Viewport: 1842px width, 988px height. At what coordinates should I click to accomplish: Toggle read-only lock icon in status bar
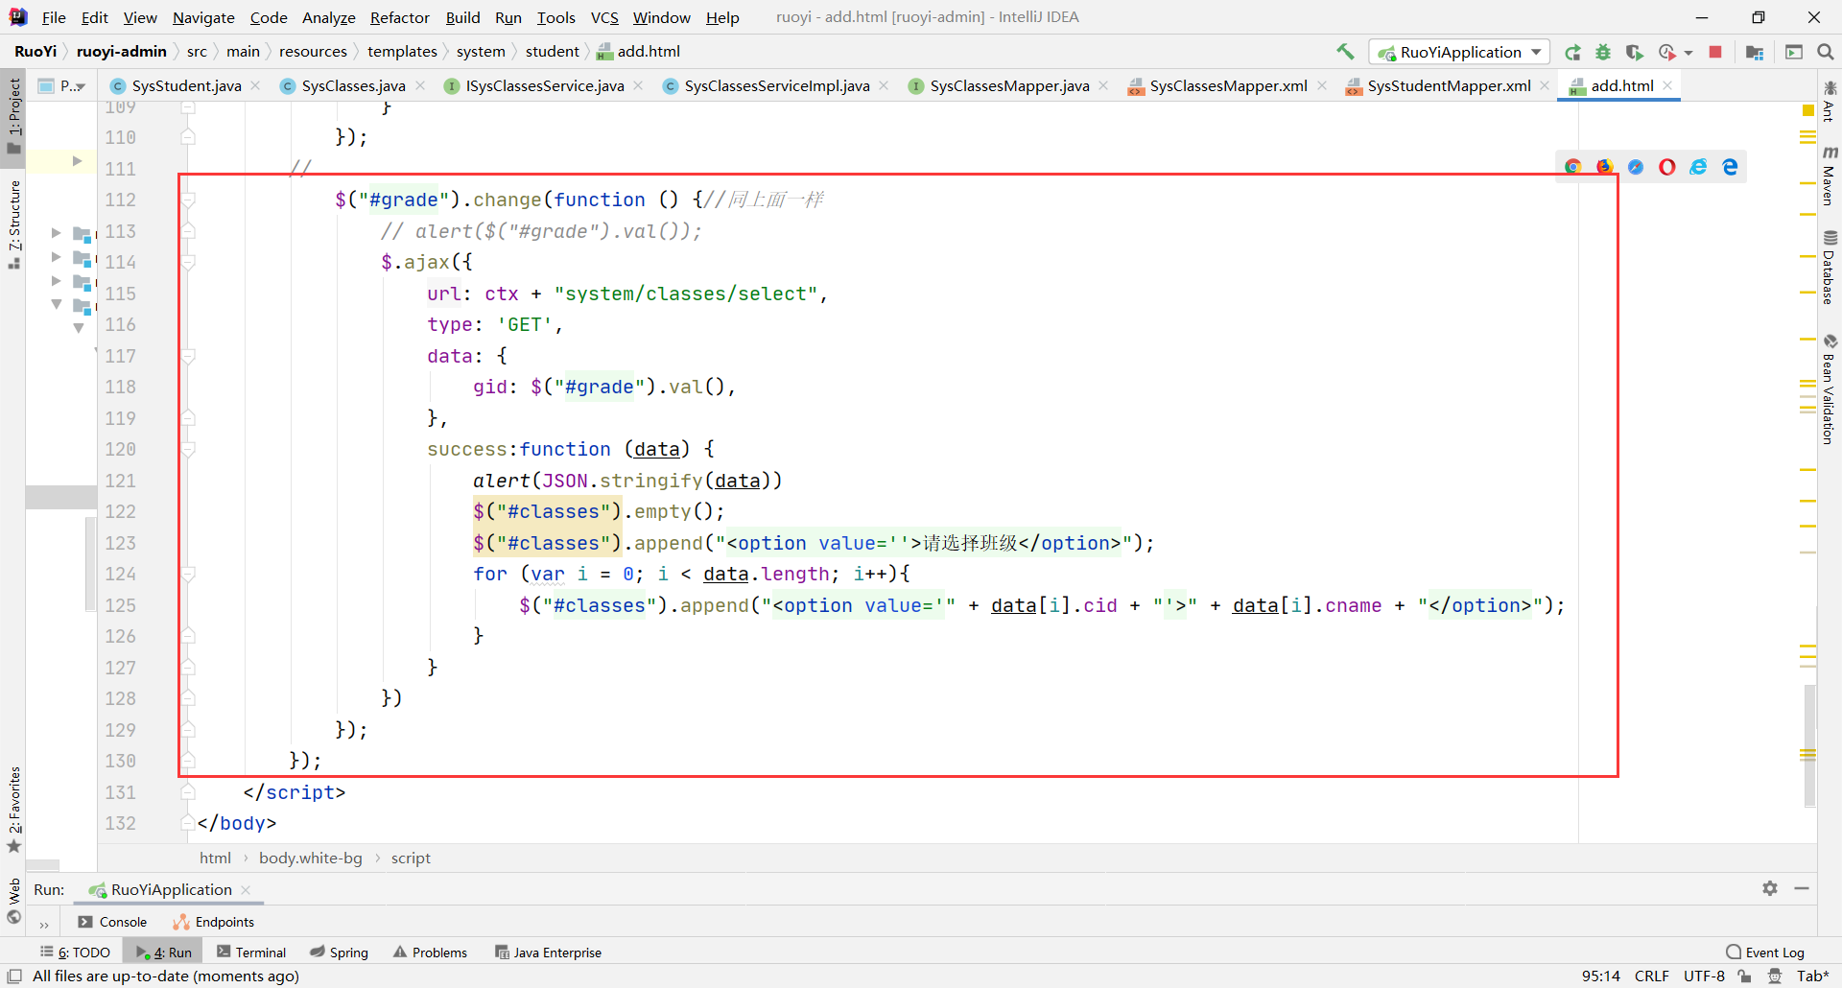(1744, 976)
